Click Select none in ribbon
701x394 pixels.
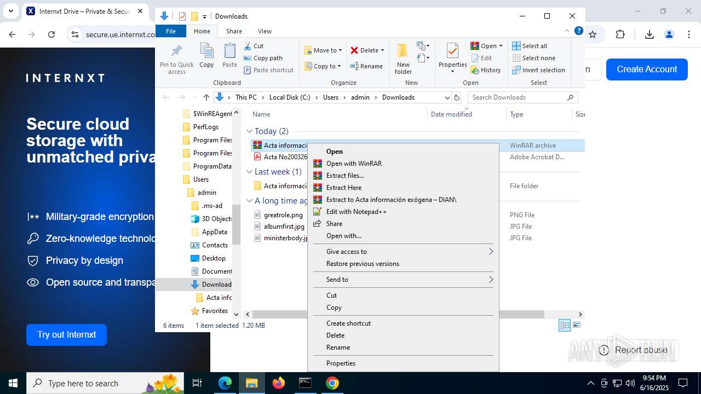[534, 58]
